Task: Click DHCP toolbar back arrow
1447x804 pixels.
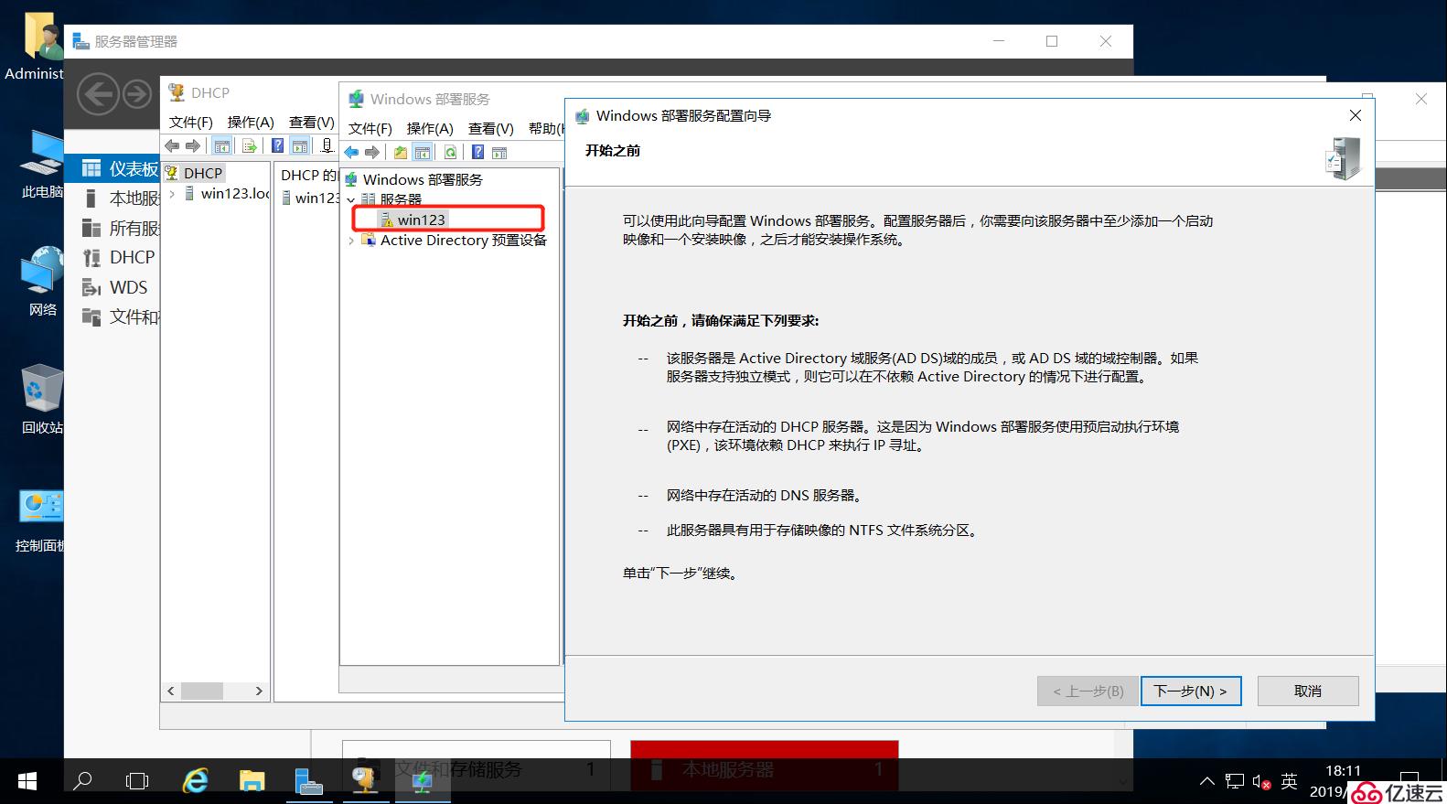Action: 172,145
